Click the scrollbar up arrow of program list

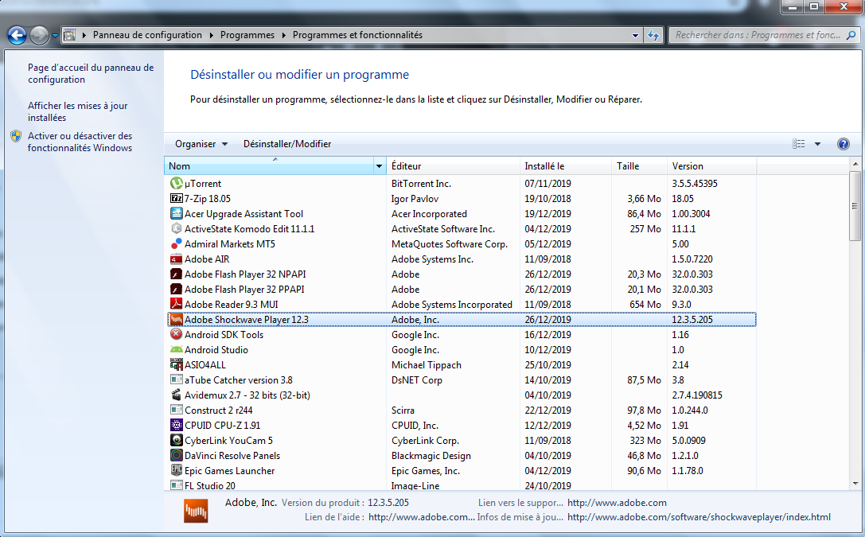pyautogui.click(x=855, y=164)
